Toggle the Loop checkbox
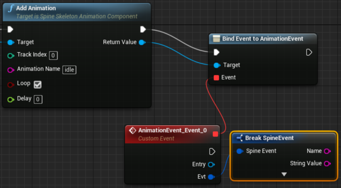 point(38,84)
